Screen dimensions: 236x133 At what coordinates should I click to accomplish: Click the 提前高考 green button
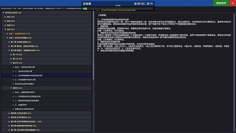coord(221,3)
